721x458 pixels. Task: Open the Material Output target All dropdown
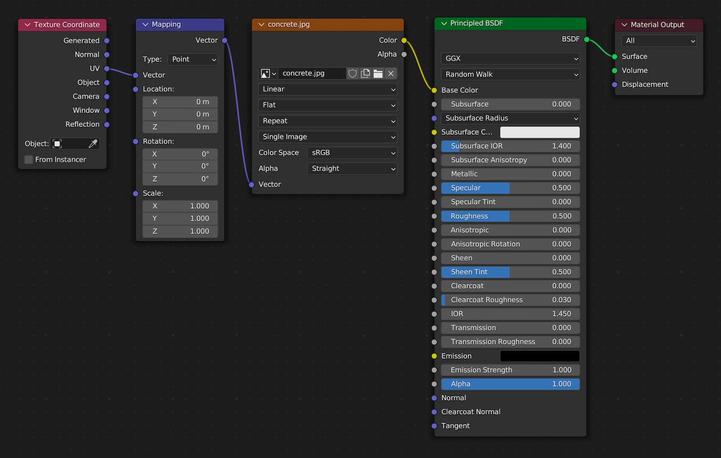point(659,41)
